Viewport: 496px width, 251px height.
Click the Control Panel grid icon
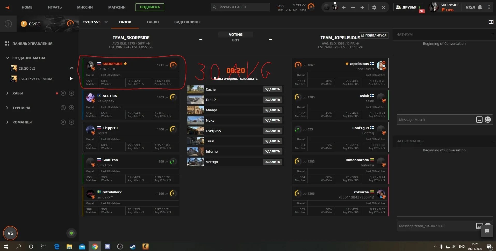(x=7, y=43)
